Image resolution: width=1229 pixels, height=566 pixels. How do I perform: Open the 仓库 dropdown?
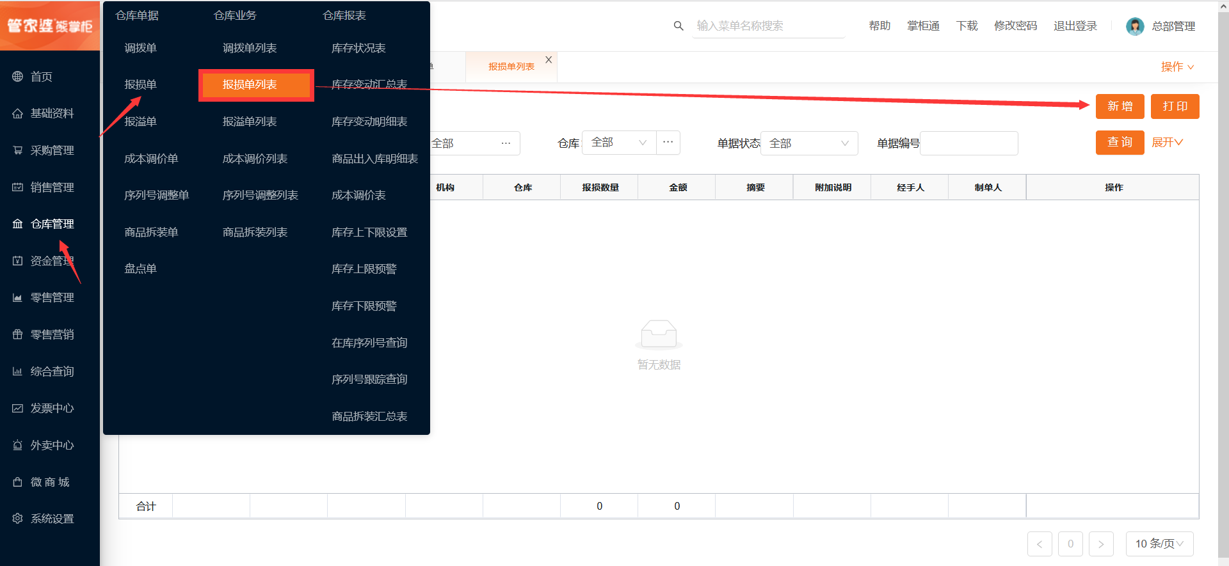click(x=619, y=143)
